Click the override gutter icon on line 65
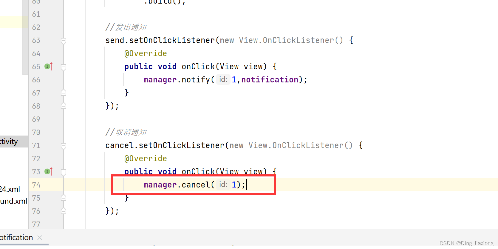Screen dimensions: 498x249 [x=49, y=66]
